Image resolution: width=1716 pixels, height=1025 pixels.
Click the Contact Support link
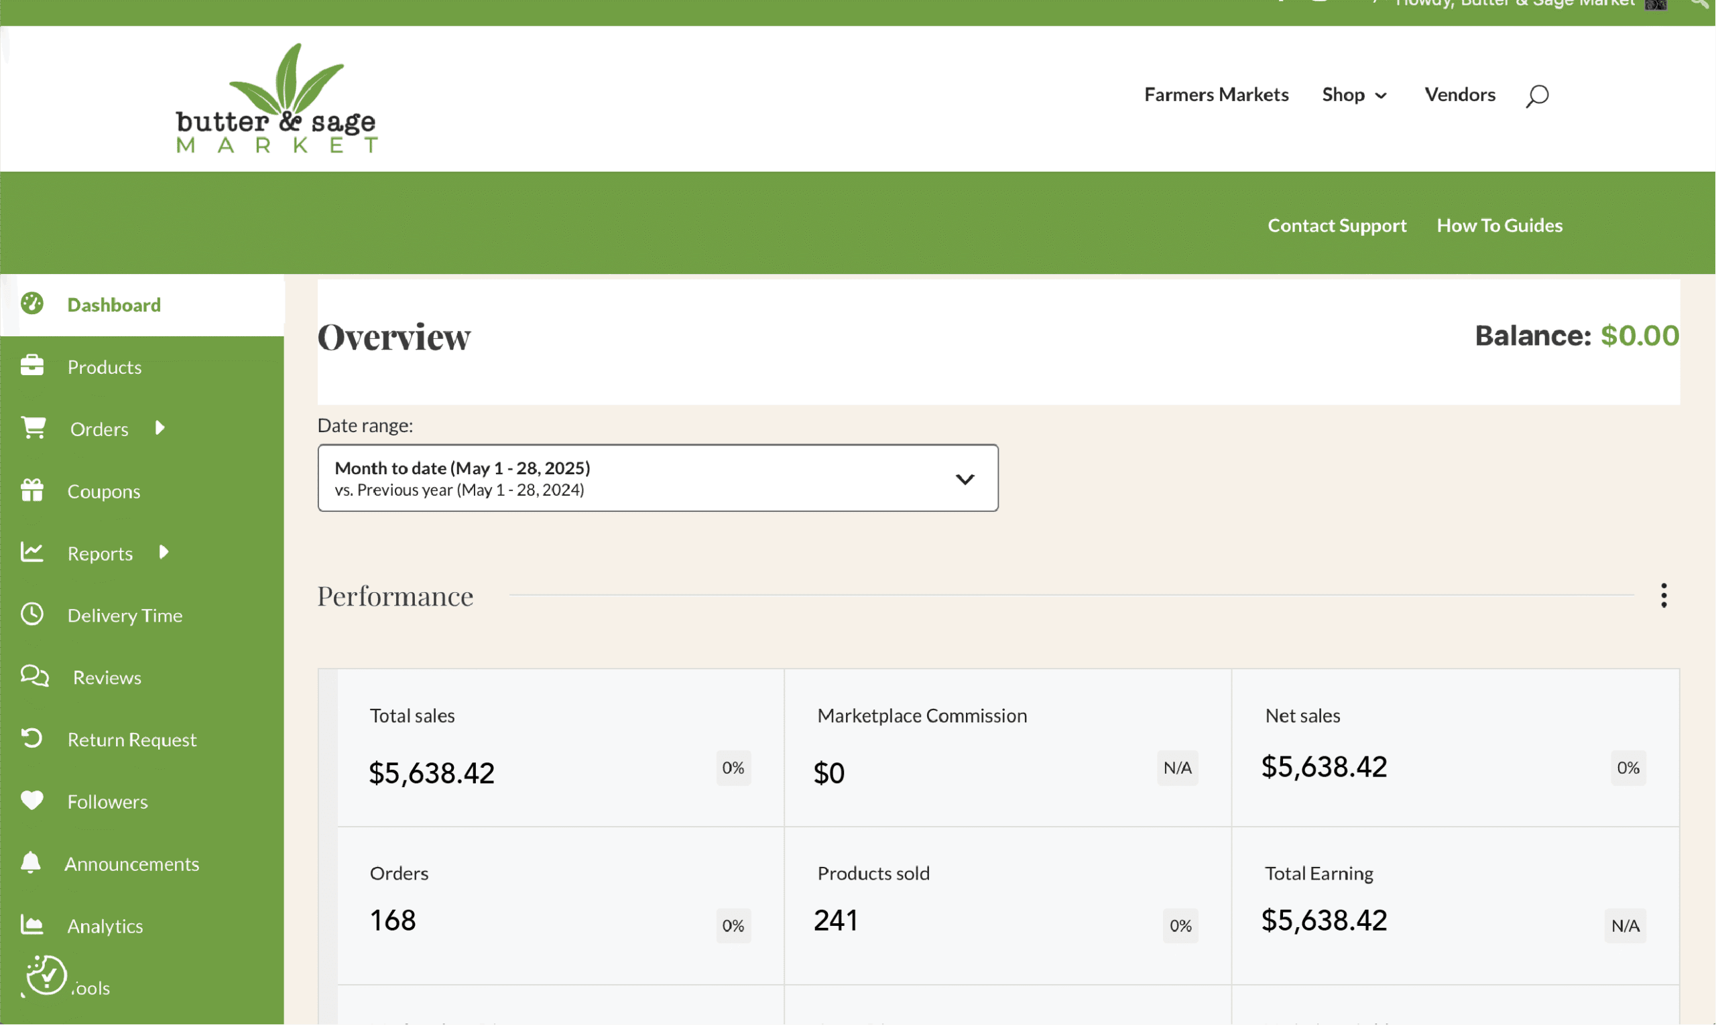click(1337, 225)
